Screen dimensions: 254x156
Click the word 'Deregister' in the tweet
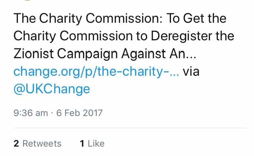181,36
